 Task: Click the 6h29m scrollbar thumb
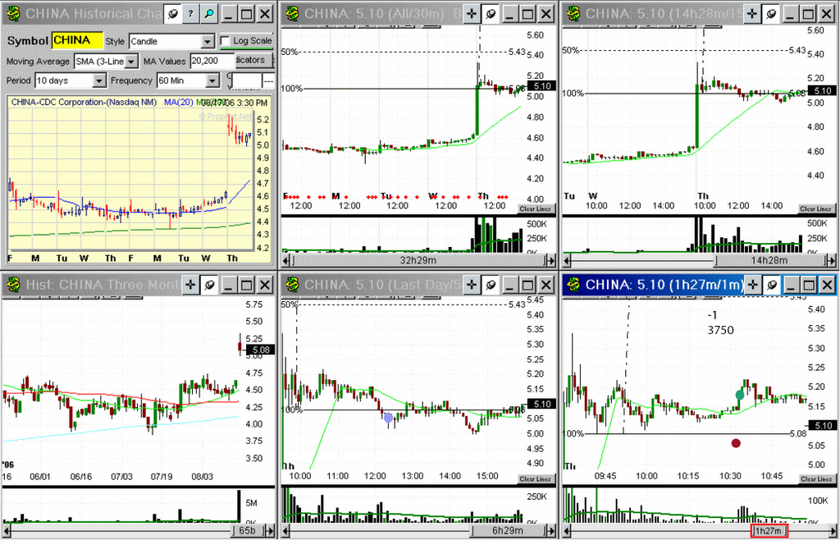click(x=507, y=531)
